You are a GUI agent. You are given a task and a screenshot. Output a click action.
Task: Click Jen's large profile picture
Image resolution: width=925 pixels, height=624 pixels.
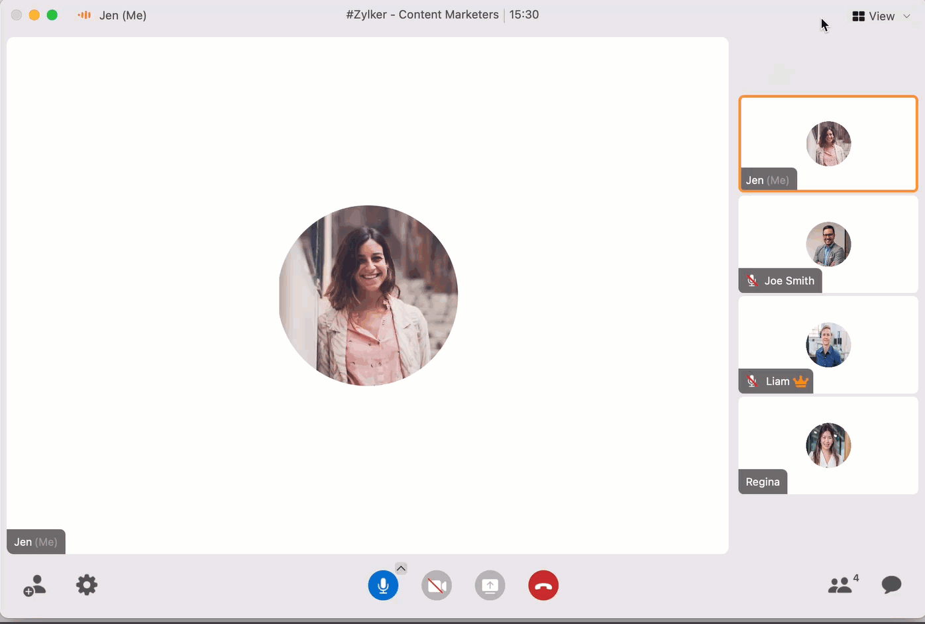(x=368, y=295)
